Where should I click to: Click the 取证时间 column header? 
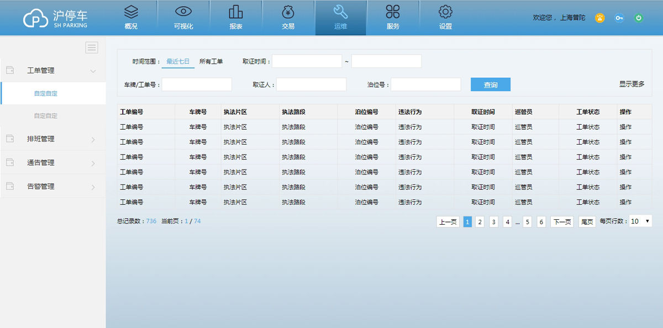(x=483, y=112)
